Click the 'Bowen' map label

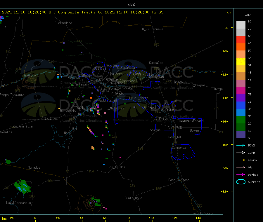click(195, 130)
